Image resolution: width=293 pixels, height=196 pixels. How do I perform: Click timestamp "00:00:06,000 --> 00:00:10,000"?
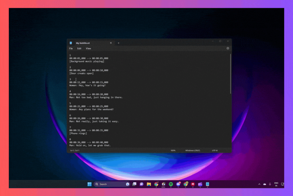click(x=89, y=70)
